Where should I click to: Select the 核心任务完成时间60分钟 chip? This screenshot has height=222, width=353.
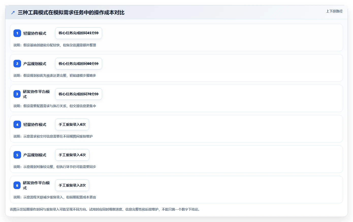pyautogui.click(x=78, y=64)
